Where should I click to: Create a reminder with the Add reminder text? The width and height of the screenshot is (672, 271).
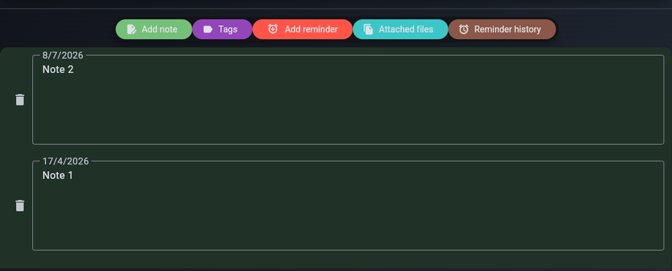(x=311, y=29)
